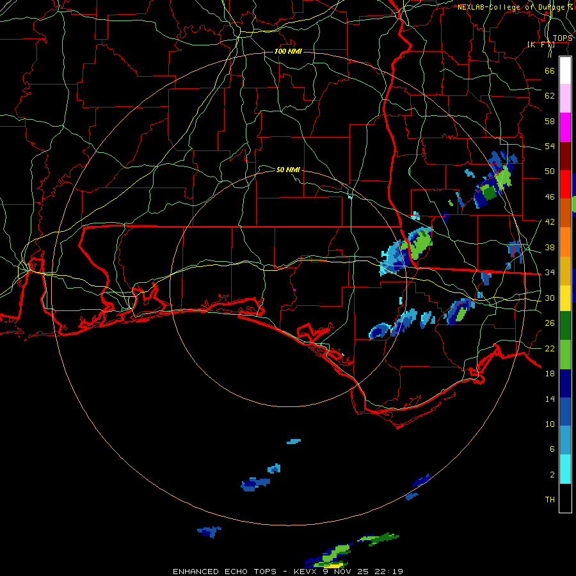Click the '38' legend value
This screenshot has width=576, height=576.
550,247
